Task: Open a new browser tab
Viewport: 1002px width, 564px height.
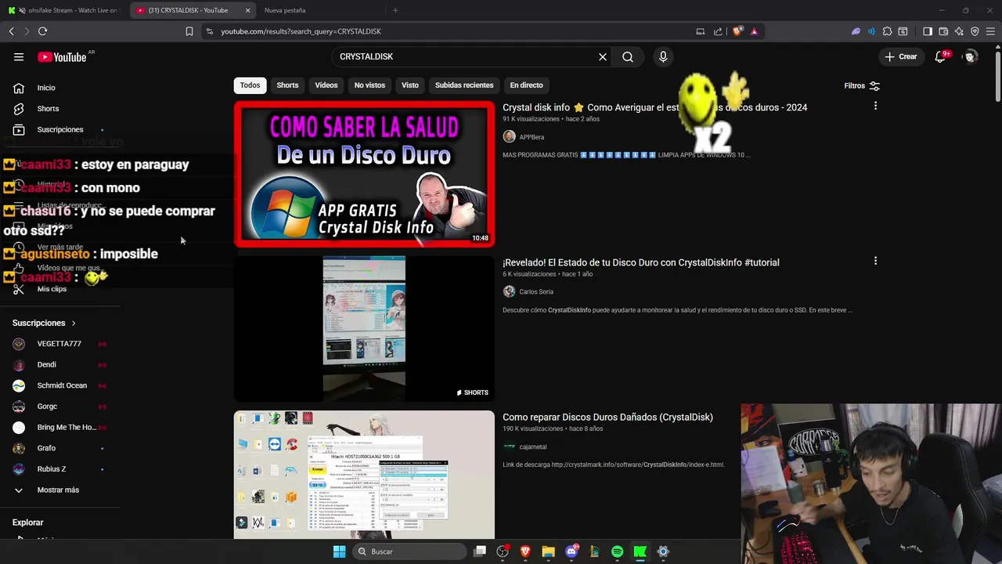Action: [395, 10]
